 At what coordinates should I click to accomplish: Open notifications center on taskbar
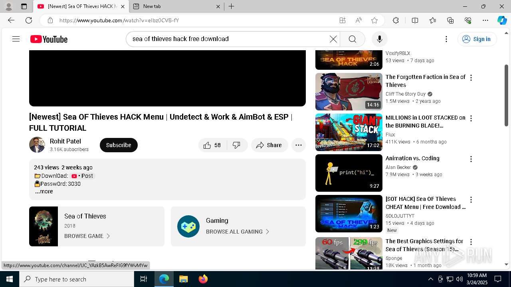pyautogui.click(x=498, y=279)
